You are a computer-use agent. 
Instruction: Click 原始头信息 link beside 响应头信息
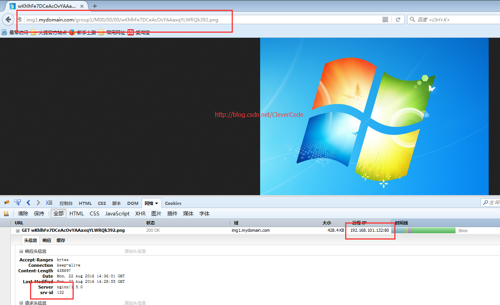(x=135, y=252)
